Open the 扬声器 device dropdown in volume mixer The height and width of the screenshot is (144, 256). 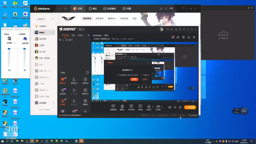pyautogui.click(x=15, y=43)
